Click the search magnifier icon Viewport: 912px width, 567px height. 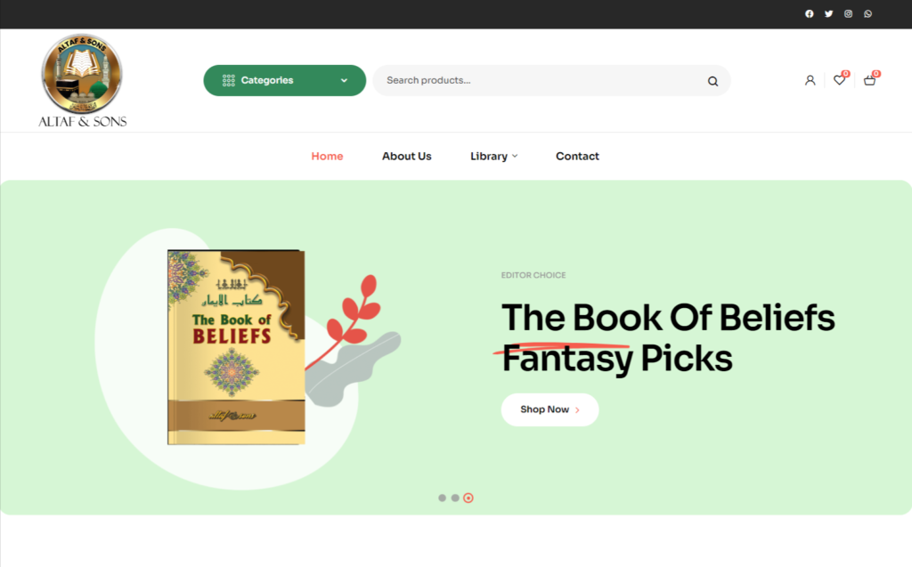712,81
